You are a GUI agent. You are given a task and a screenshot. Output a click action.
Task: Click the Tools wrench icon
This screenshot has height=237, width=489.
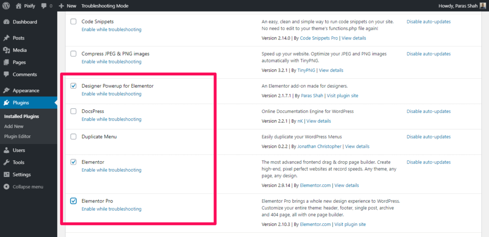tap(6, 162)
